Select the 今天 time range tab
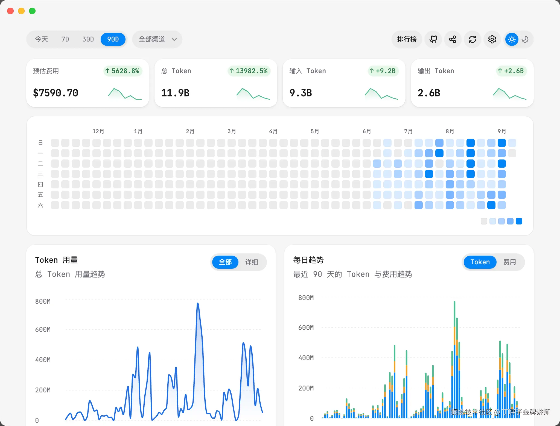The height and width of the screenshot is (426, 560). point(42,39)
